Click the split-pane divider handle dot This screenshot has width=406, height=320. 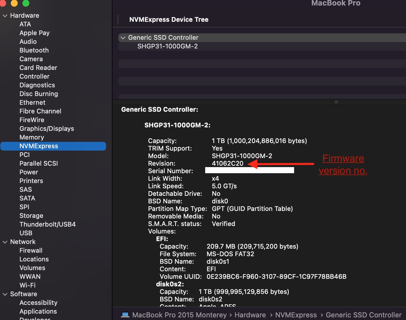(x=336, y=102)
